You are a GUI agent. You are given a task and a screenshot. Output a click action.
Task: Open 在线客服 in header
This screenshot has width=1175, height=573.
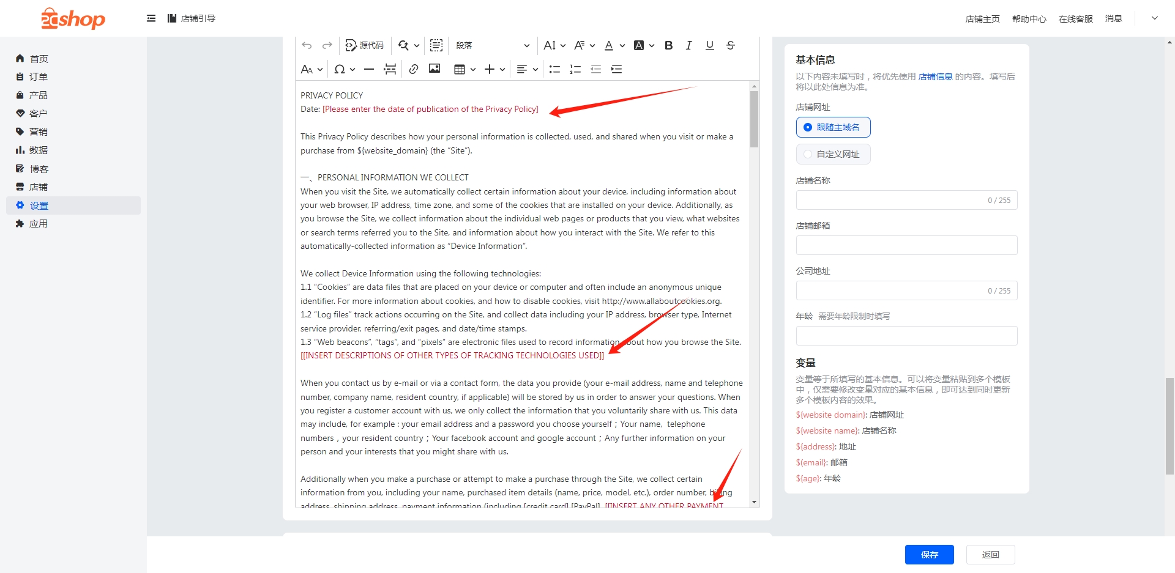click(x=1075, y=19)
